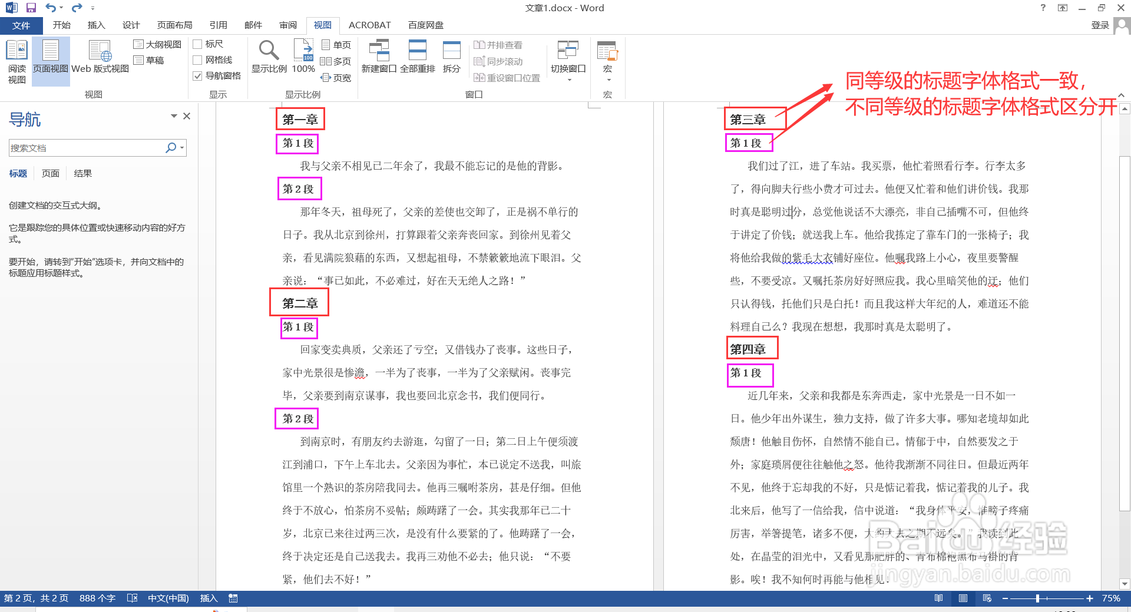Click Insert mode (插入) in status bar
The width and height of the screenshot is (1131, 612).
click(x=209, y=598)
